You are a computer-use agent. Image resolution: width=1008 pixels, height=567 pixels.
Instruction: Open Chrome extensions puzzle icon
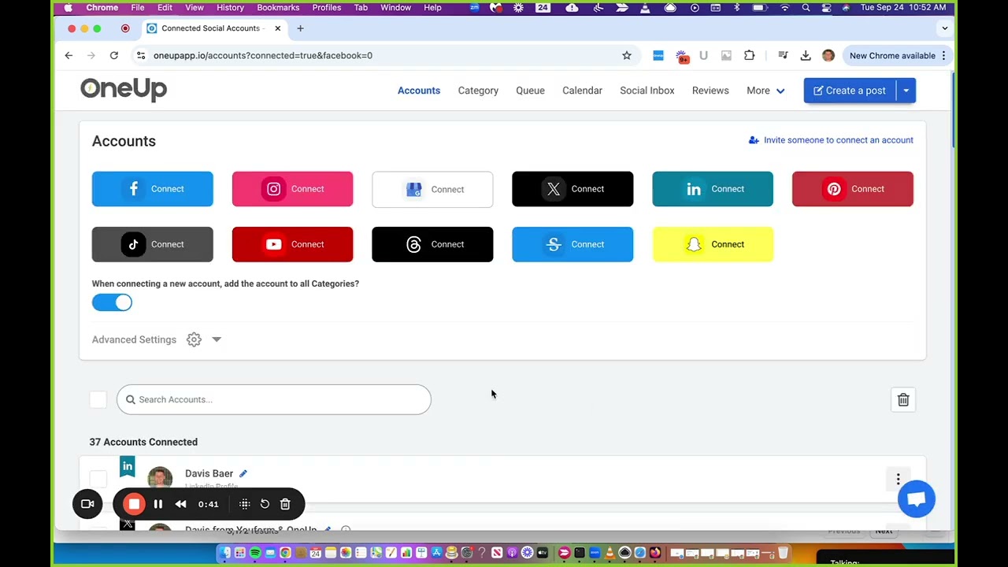click(x=749, y=55)
